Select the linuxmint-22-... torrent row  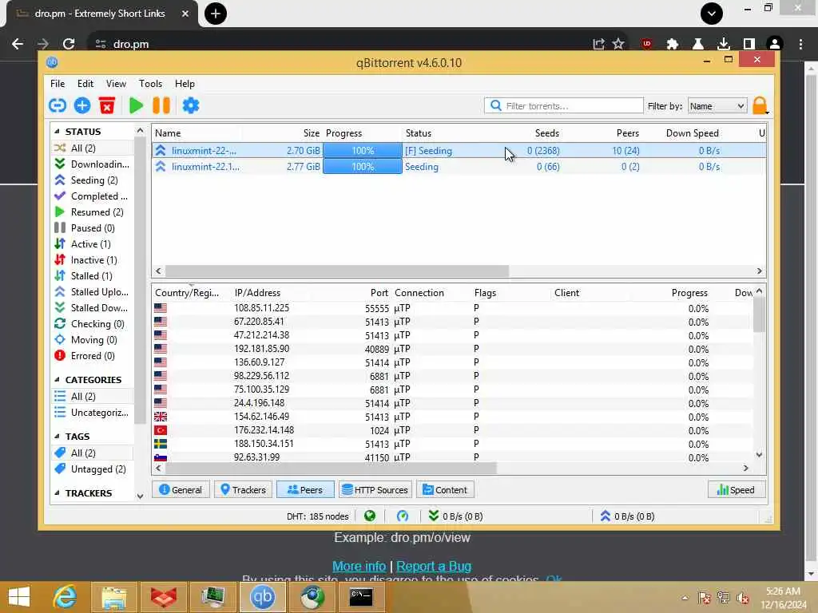[x=459, y=151]
